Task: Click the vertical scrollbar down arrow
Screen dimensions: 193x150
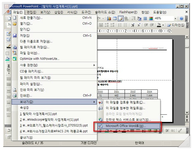Action: point(187,112)
